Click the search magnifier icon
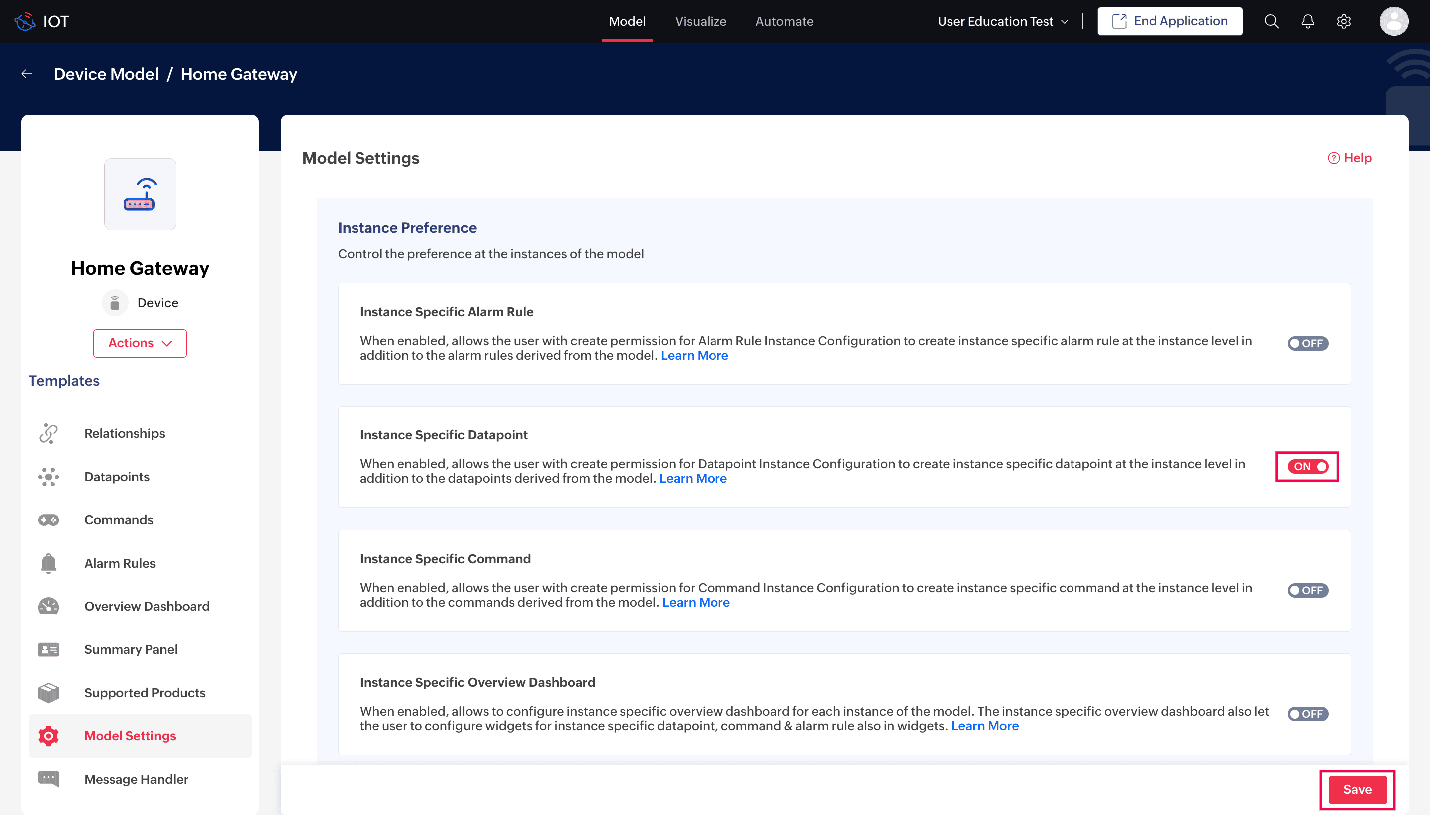 point(1271,21)
